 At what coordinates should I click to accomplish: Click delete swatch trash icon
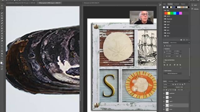click(x=187, y=40)
